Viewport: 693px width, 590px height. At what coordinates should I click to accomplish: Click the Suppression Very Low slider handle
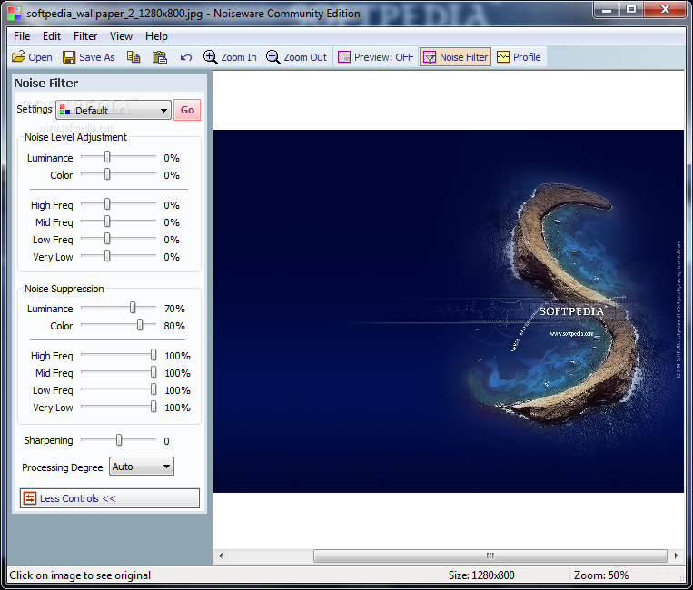153,407
